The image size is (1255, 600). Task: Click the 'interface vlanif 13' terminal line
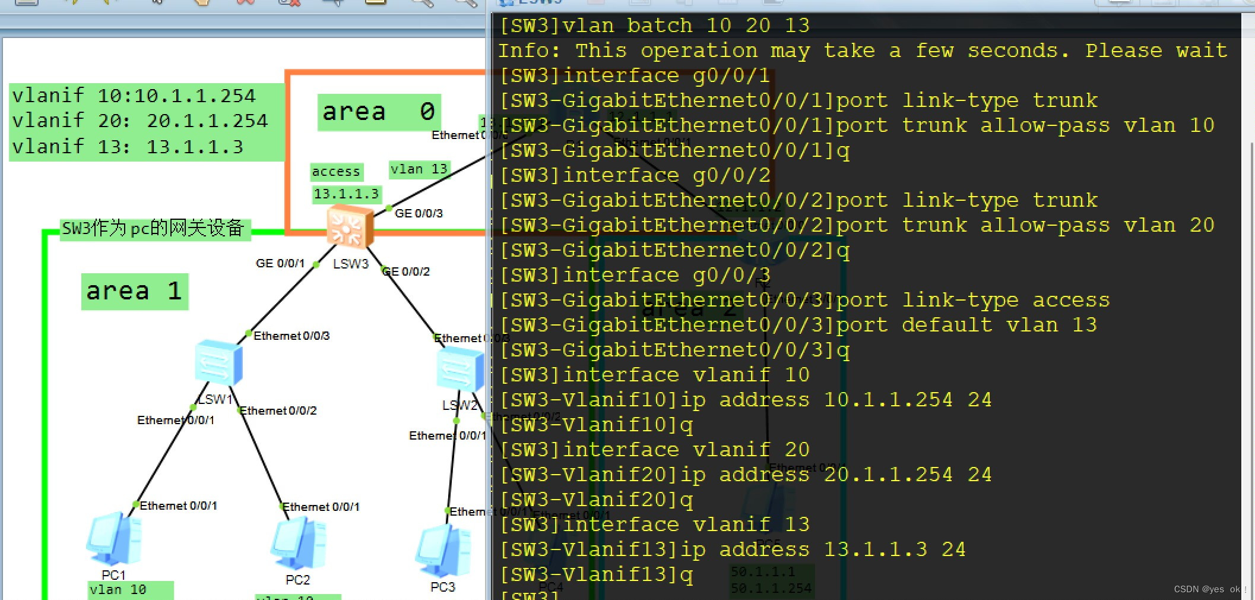[654, 525]
